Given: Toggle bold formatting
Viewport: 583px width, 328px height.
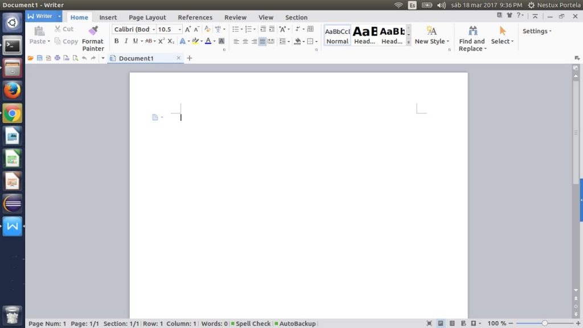Looking at the screenshot, I should (x=117, y=41).
